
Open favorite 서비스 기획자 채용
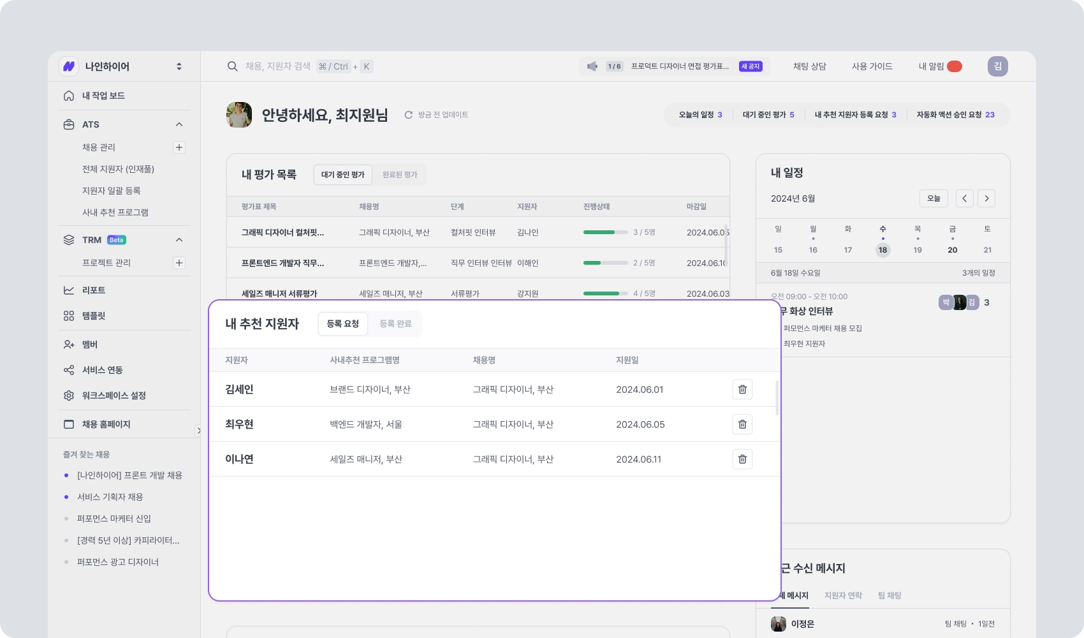(110, 497)
